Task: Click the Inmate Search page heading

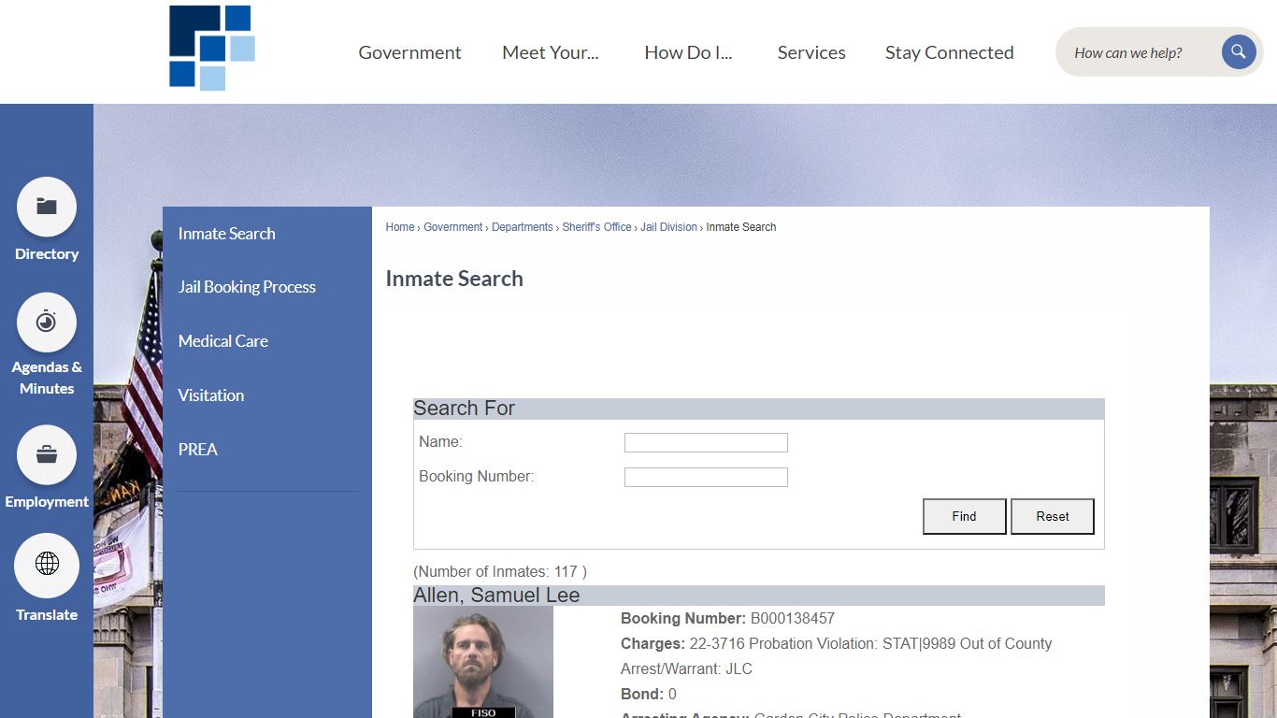Action: coord(454,279)
